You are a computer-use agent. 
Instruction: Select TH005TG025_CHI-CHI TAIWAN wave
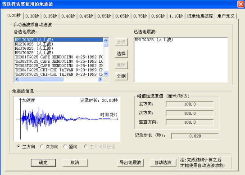coord(59,74)
